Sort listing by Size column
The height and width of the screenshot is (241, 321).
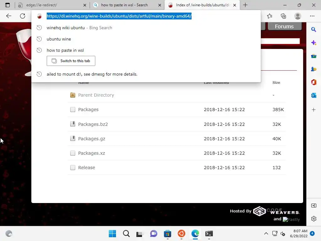[x=276, y=83]
